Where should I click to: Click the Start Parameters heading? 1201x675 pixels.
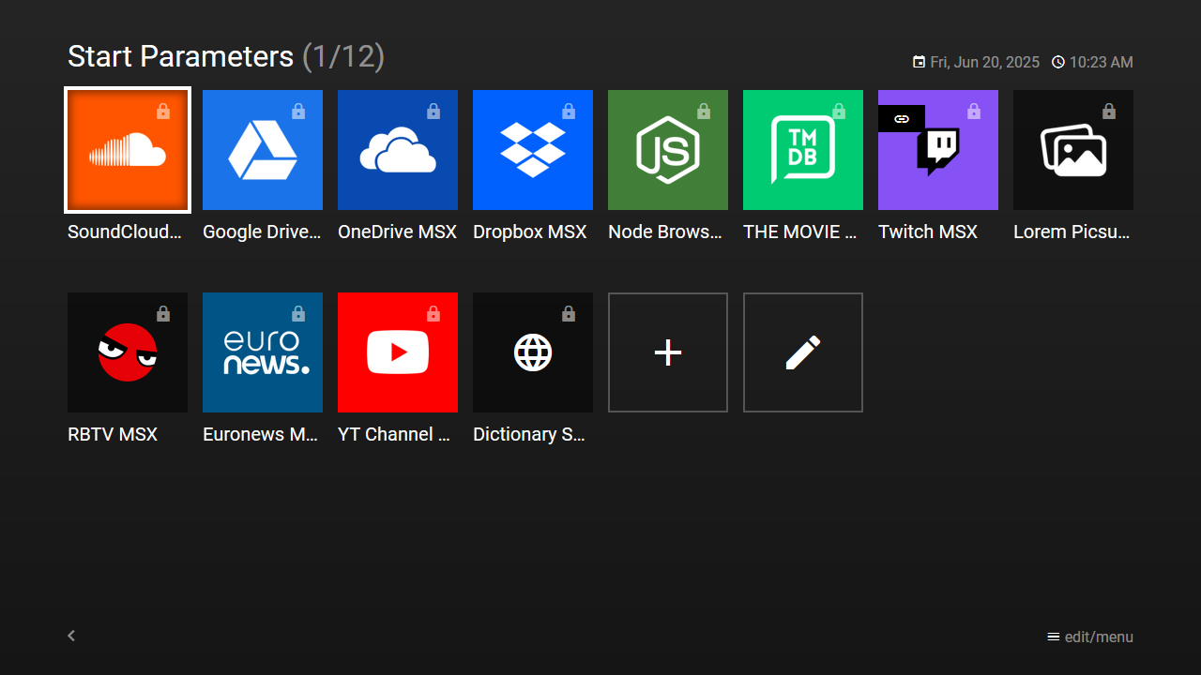tap(180, 56)
